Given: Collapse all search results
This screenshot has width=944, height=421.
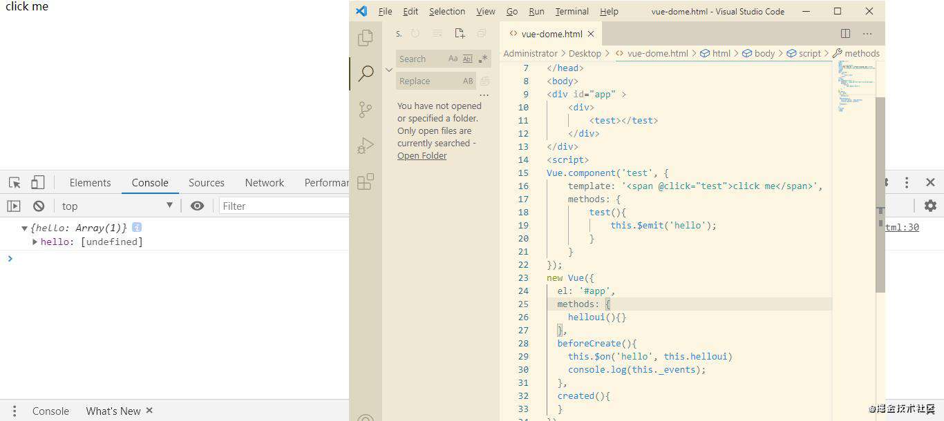Looking at the screenshot, I should pyautogui.click(x=482, y=33).
